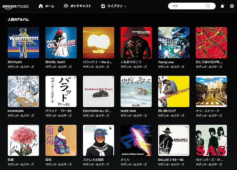Open the Young Love album cover
Image resolution: width=237 pixels, height=170 pixels.
tap(174, 43)
